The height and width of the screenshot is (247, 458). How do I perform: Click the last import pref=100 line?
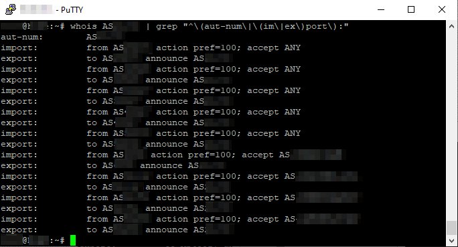click(180, 219)
